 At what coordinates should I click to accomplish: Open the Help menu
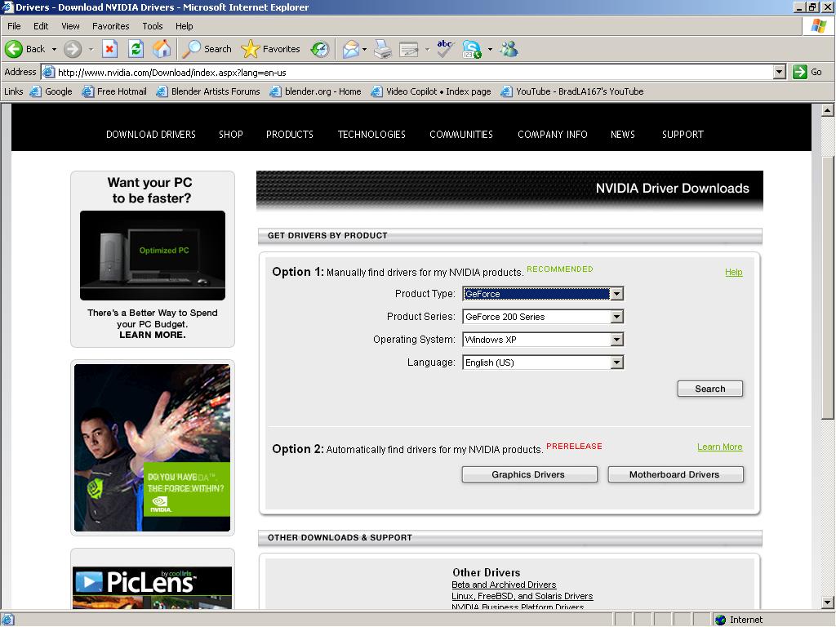point(185,26)
